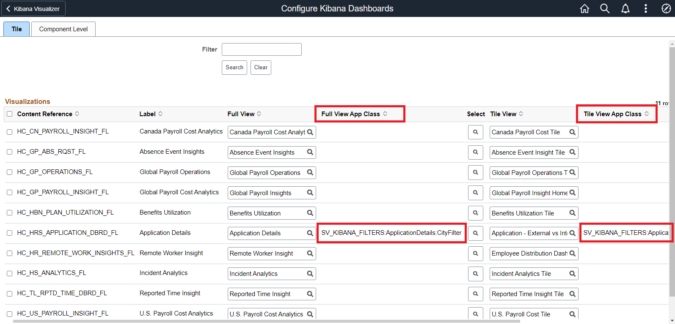Switch to the Component Level tab

tap(63, 29)
